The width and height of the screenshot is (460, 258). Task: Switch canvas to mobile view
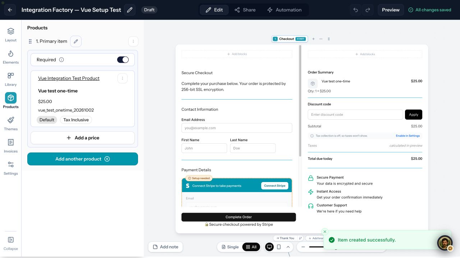click(x=279, y=247)
